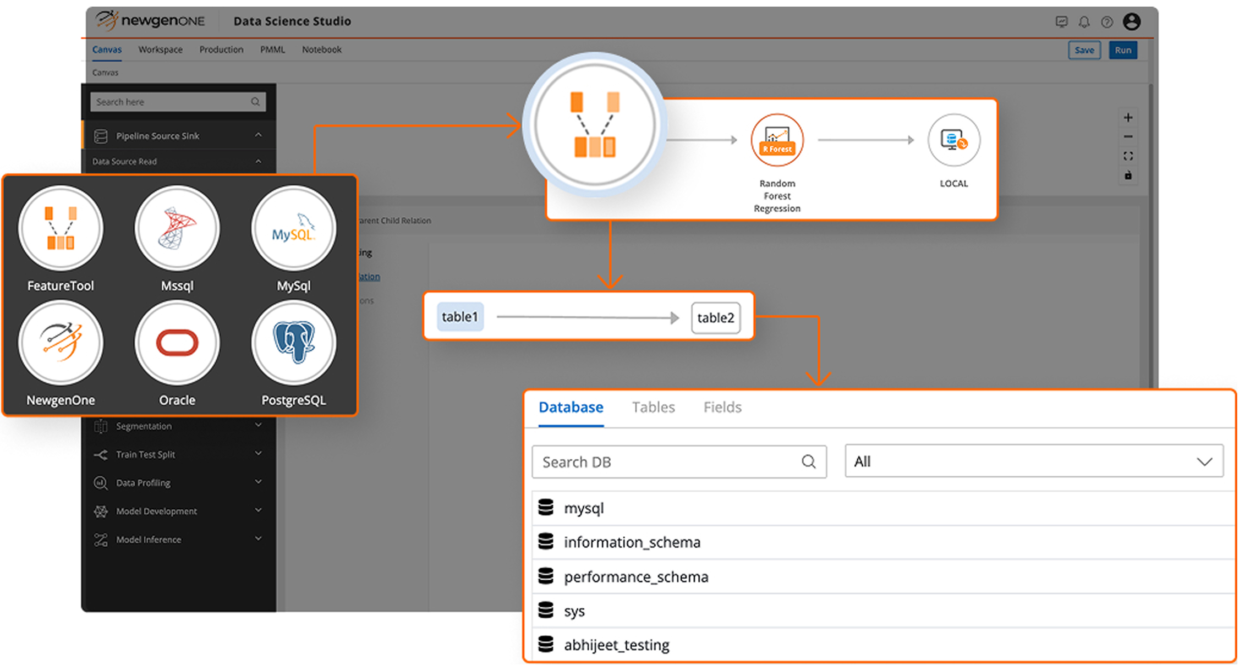Expand the Train Test Split section

258,454
